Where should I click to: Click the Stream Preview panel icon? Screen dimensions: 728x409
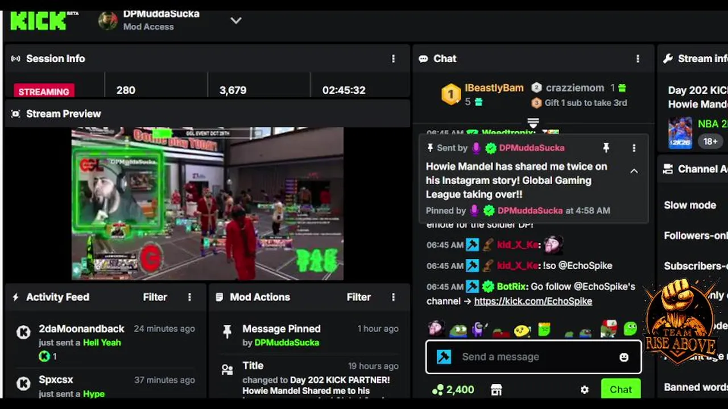16,114
